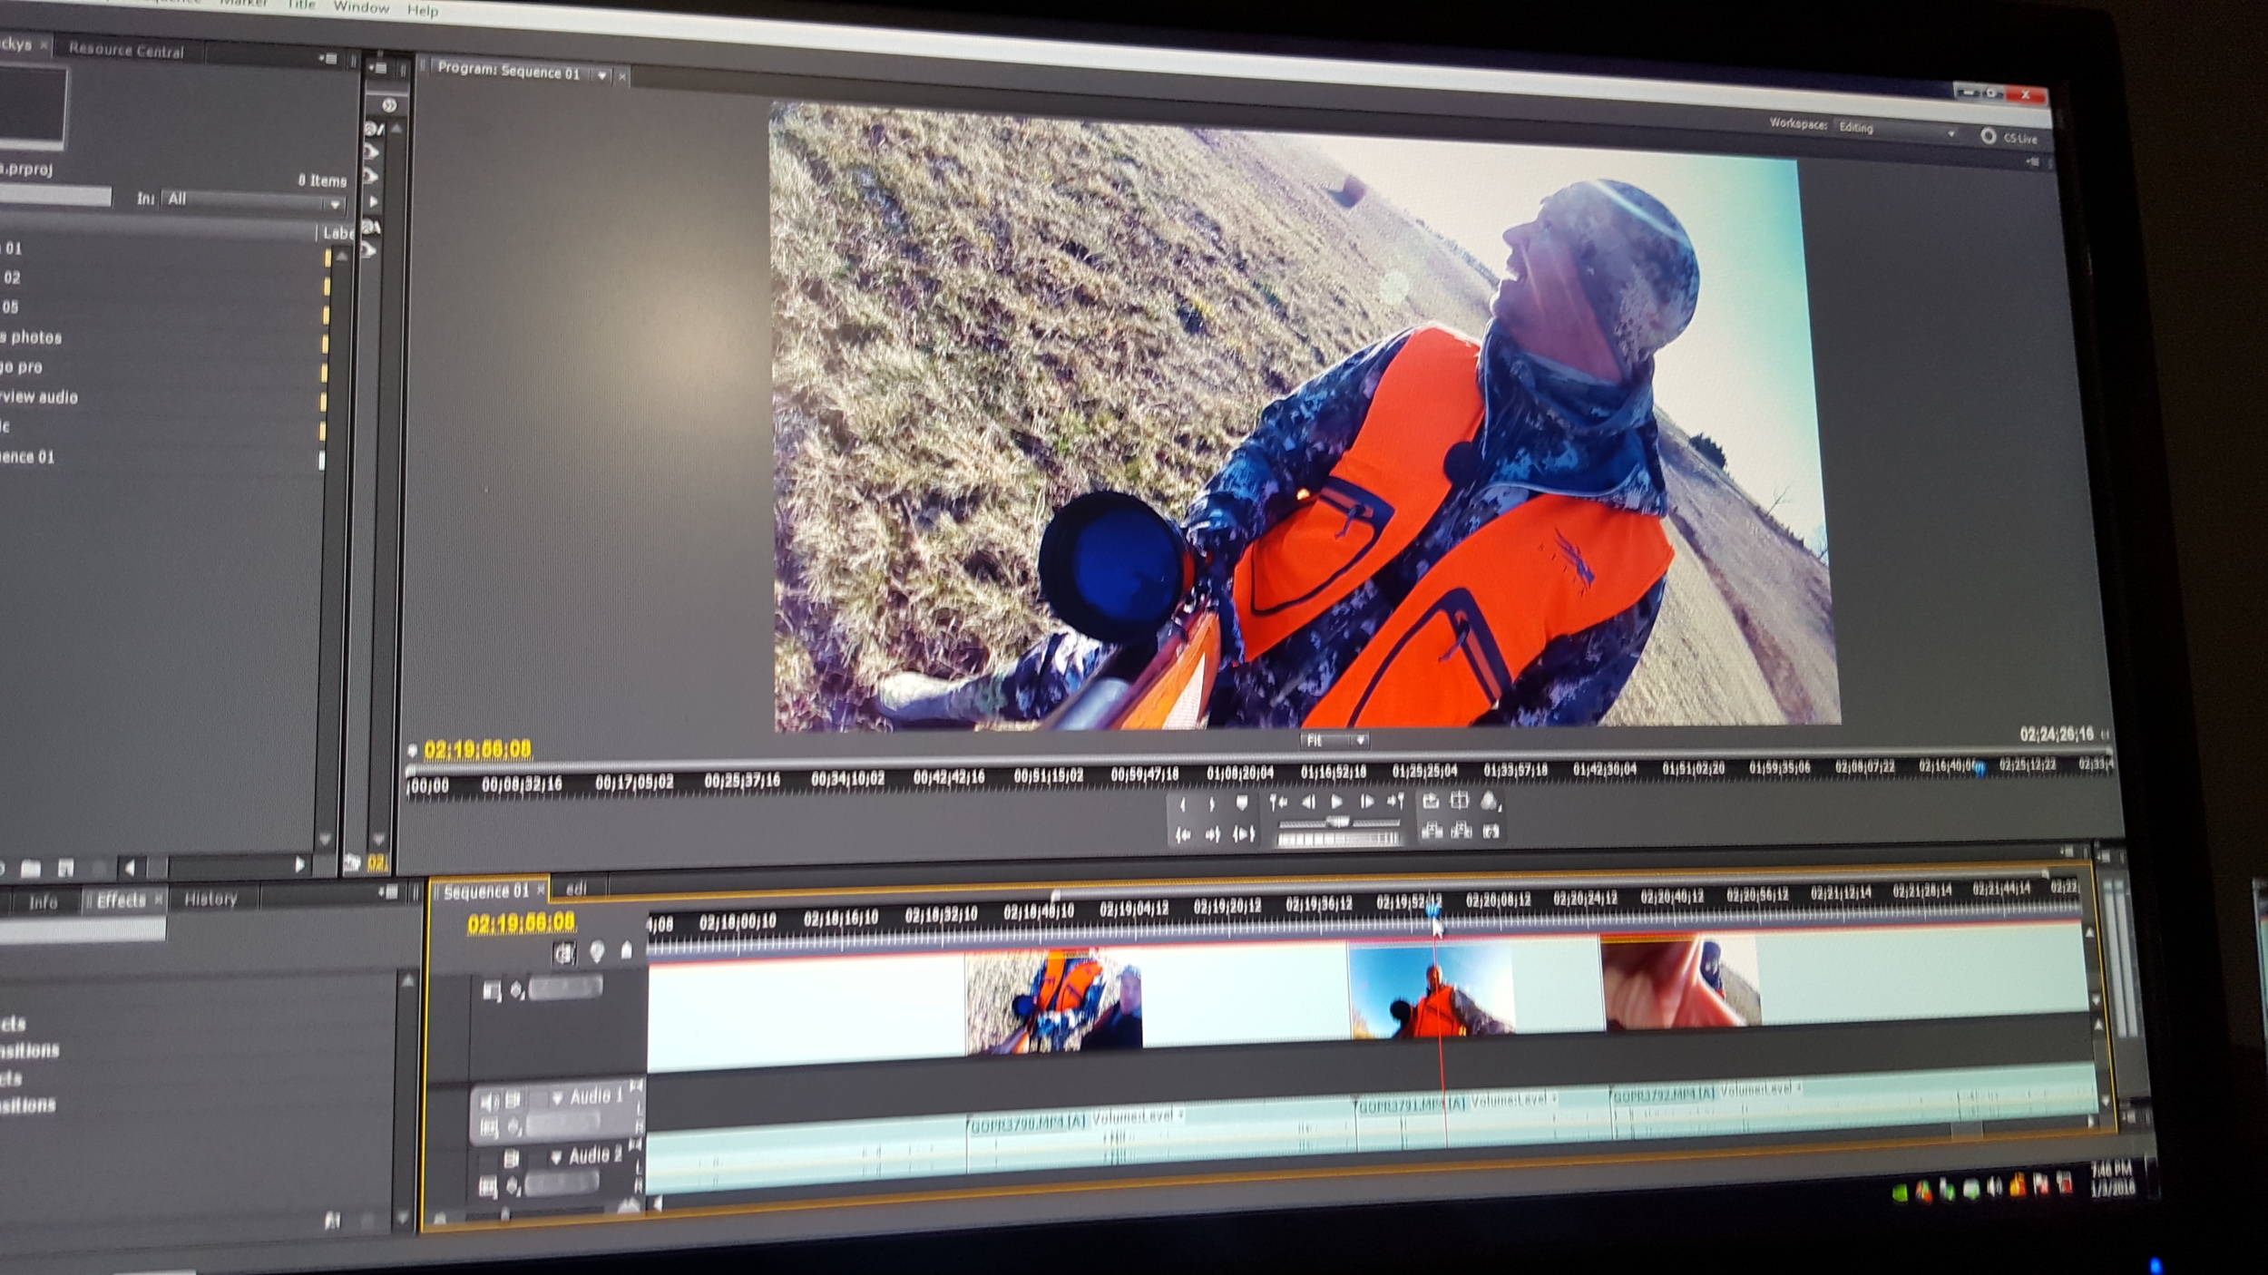
Task: Click the New Bin folder icon in Project panel
Action: tap(30, 869)
